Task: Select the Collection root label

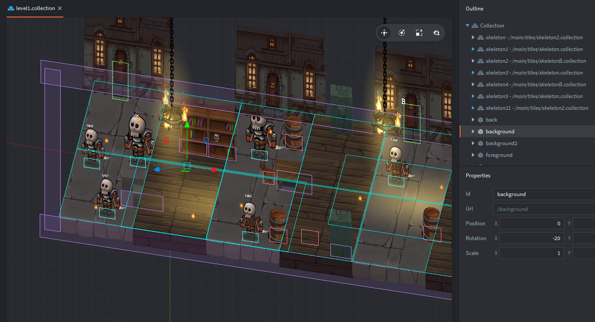Action: pos(492,26)
